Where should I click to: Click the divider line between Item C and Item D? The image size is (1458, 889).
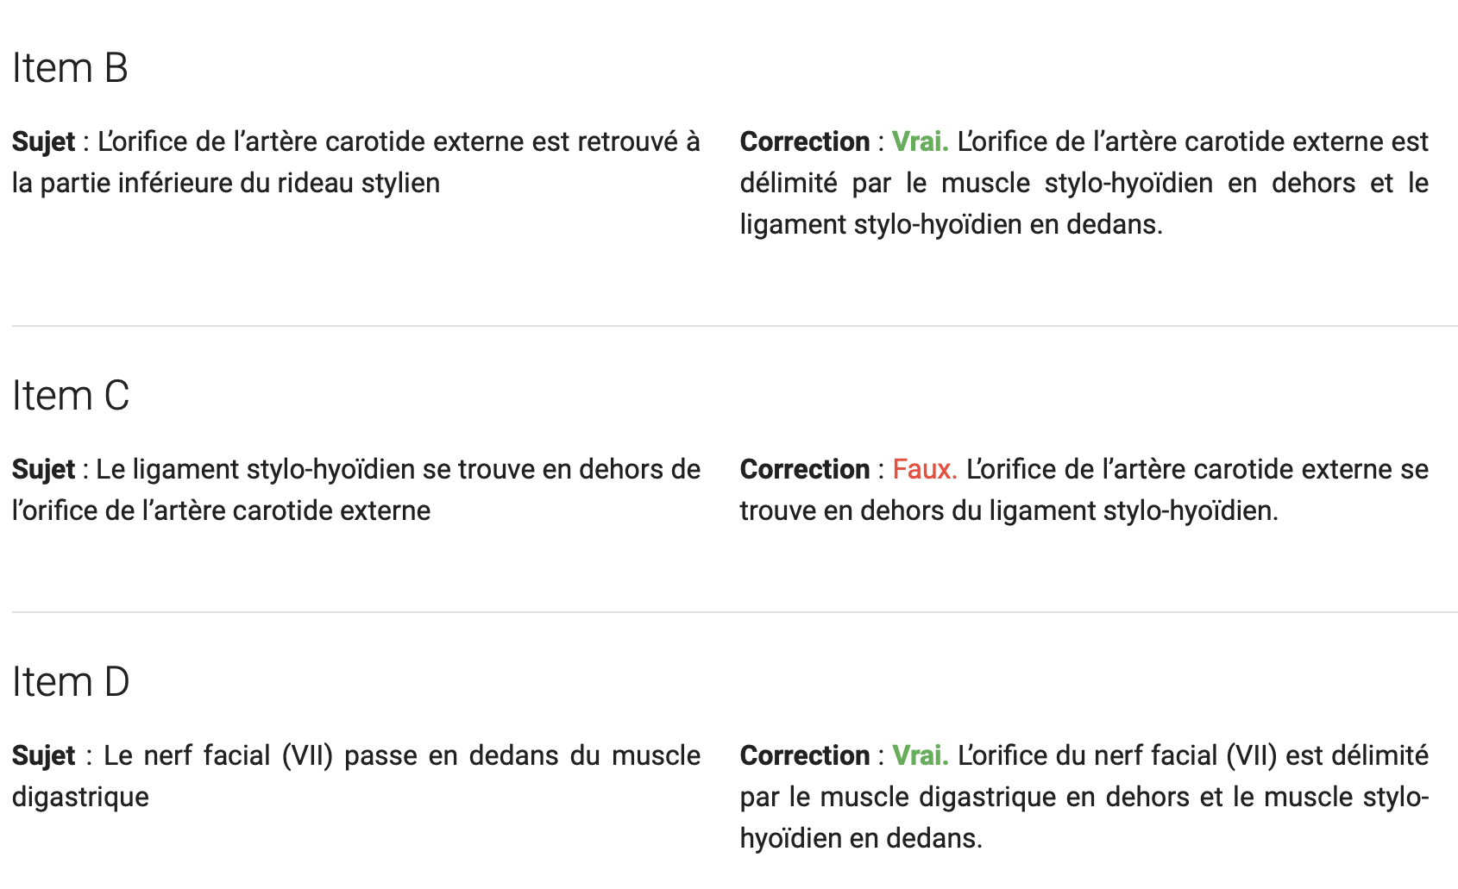point(735,612)
